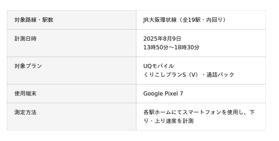Click the を使用し text in method description

230,112
